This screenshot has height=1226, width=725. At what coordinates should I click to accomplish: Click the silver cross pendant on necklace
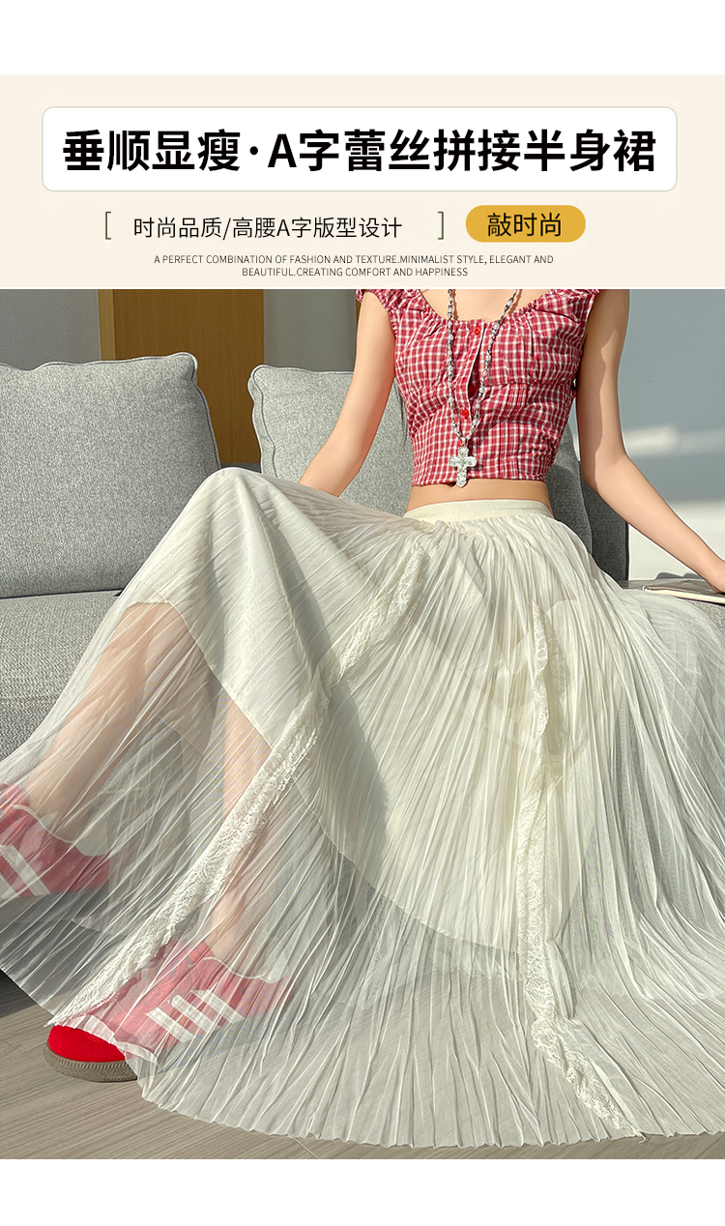467,465
